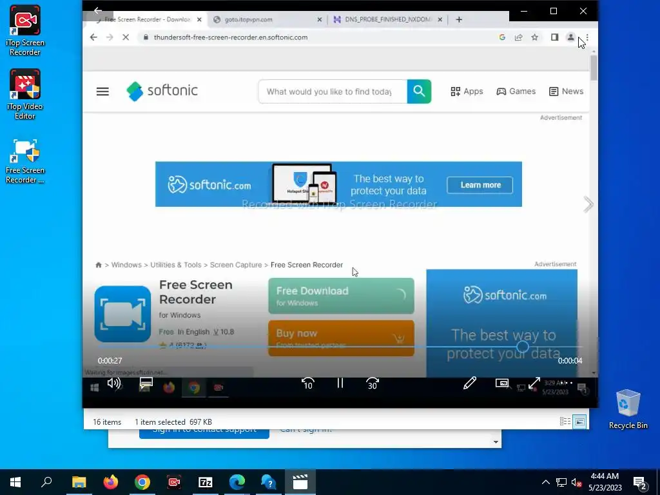Viewport: 660px width, 495px height.
Task: Minimize the video player window
Action: click(524, 11)
